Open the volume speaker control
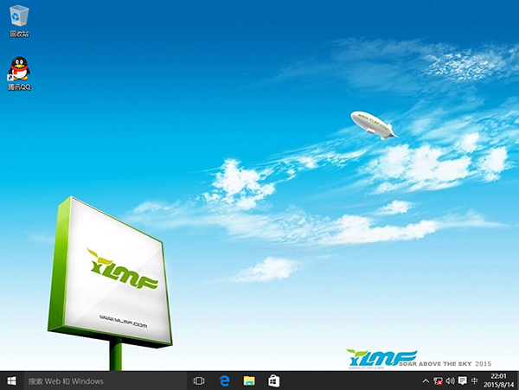 pyautogui.click(x=450, y=380)
